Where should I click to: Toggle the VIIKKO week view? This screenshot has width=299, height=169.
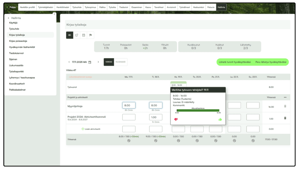(109, 62)
